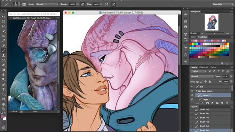Hide the 'line' layer
Viewport: 235px width, 132px height.
click(x=192, y=87)
